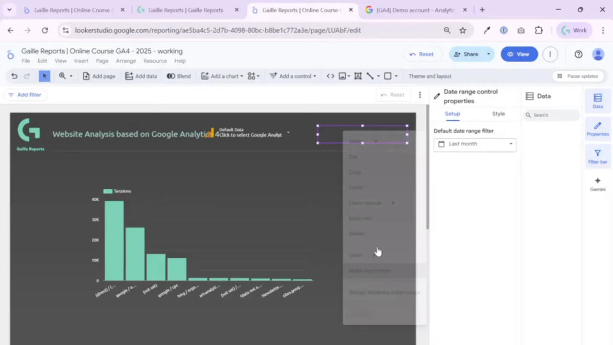Screen dimensions: 613x345
Task: Toggle Pause updates
Action: tap(578, 76)
